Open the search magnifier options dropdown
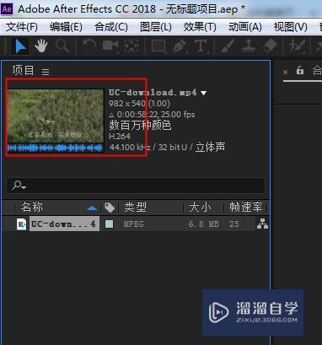Screen dimensions: 322x345 point(19,185)
